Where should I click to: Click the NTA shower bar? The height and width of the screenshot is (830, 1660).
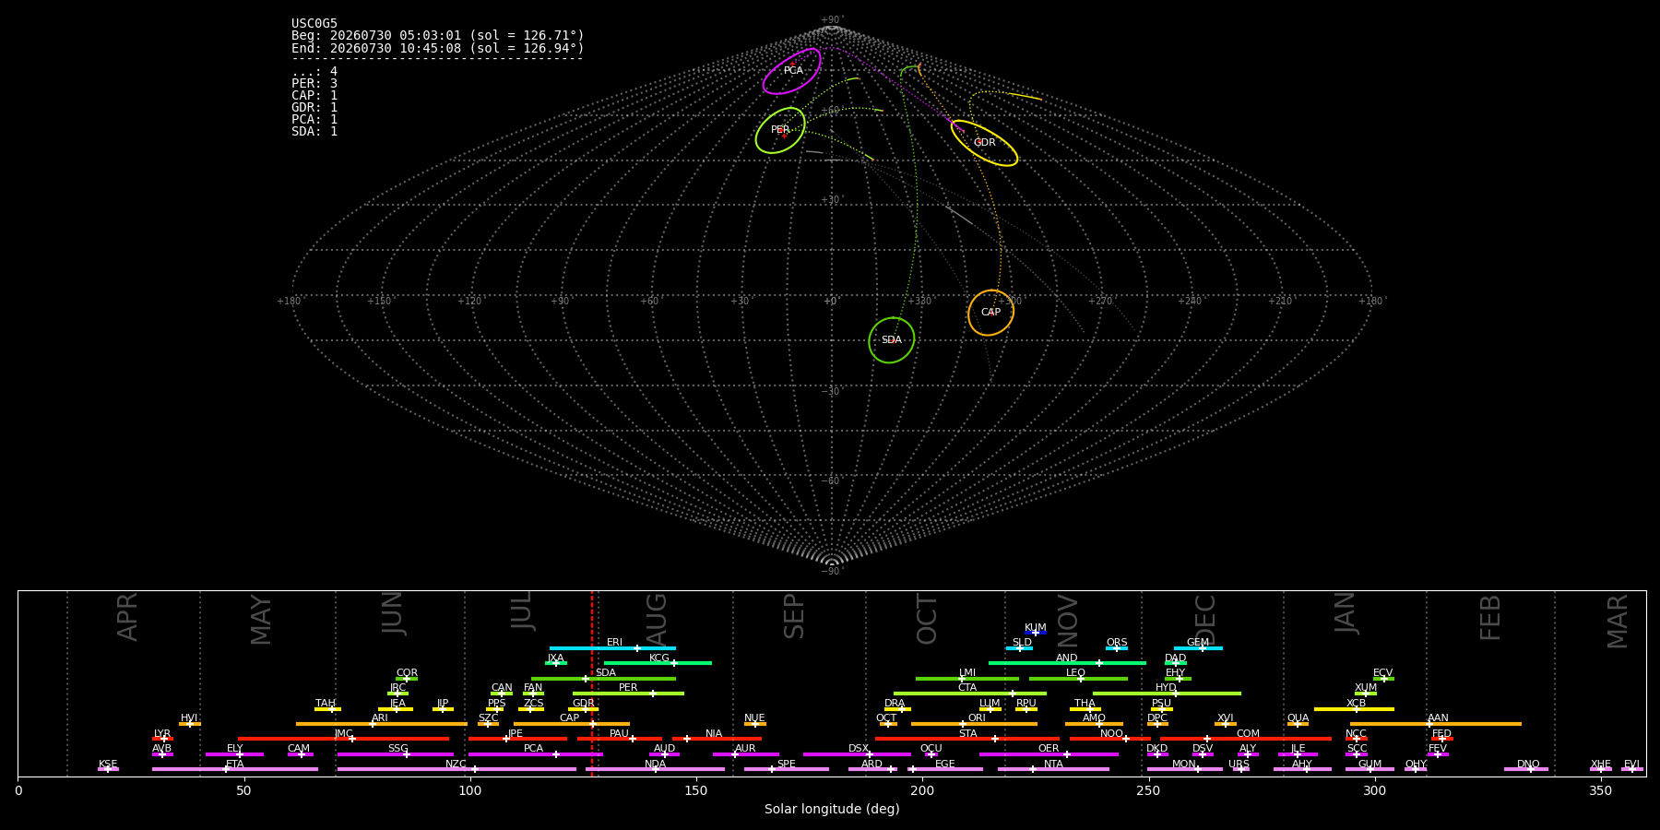pos(1053,769)
